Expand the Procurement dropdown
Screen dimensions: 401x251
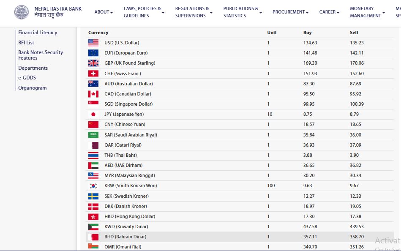pos(290,12)
